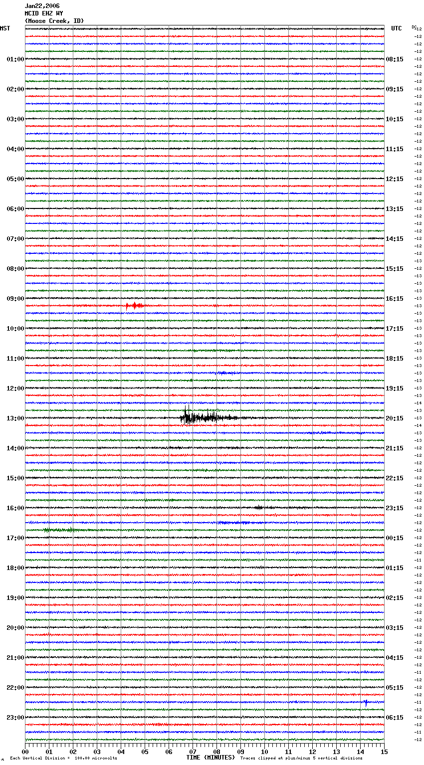Click the 10:15 UTC time label
Screen dimensions: 424x765
(395, 119)
